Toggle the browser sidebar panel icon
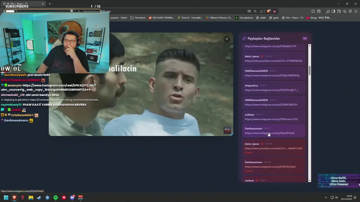 (333, 11)
